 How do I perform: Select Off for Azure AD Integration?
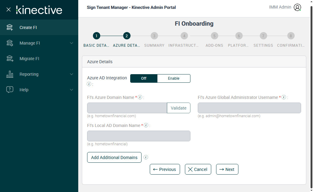(x=144, y=78)
